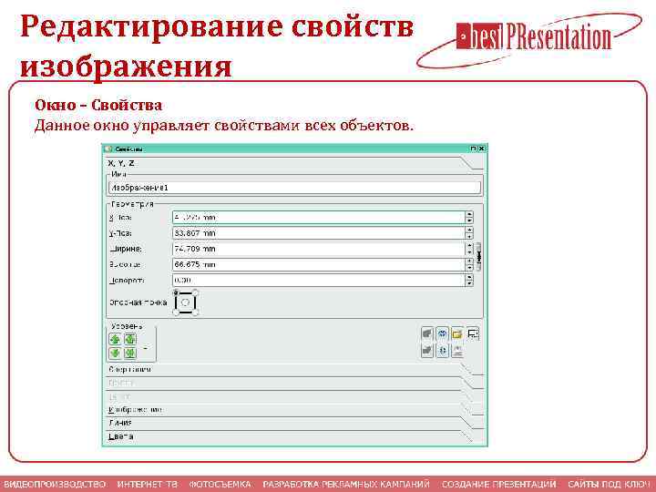Select the center base point
The width and height of the screenshot is (656, 492).
pyautogui.click(x=185, y=302)
